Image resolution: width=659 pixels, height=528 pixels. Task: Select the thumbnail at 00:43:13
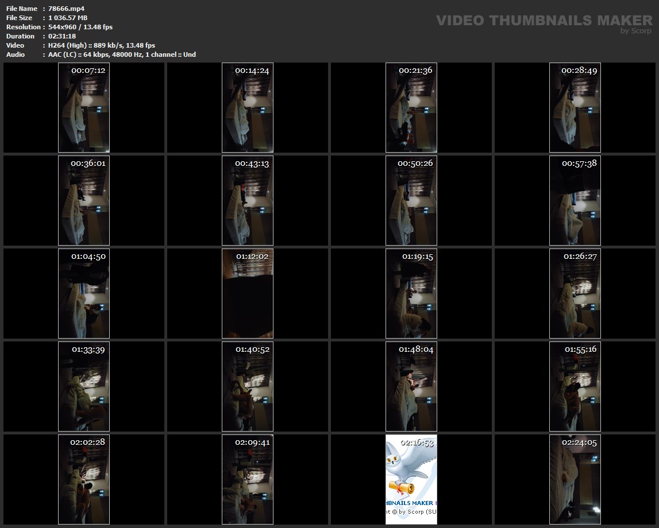[x=248, y=201]
